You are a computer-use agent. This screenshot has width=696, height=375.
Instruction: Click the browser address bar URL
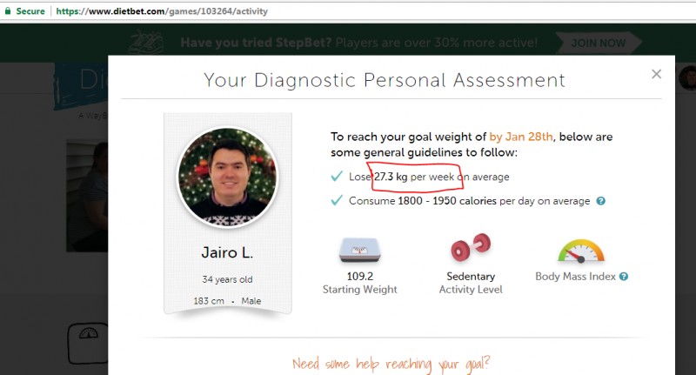pyautogui.click(x=162, y=11)
